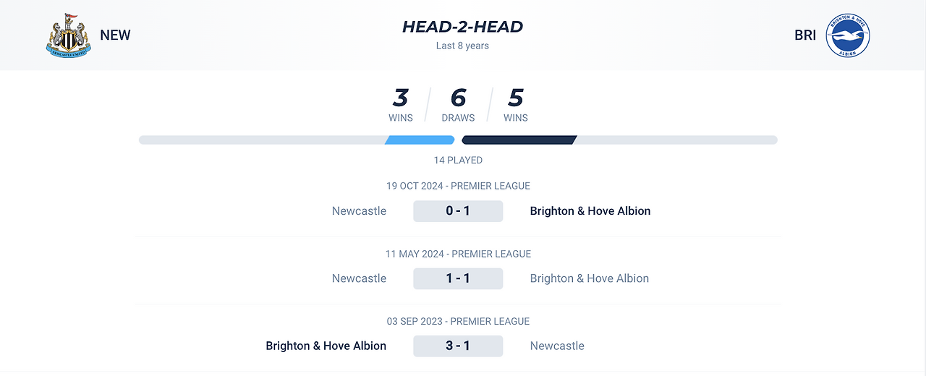
Task: Click Brighton & Hove Albion in the 1 - 1 match
Action: 590,278
